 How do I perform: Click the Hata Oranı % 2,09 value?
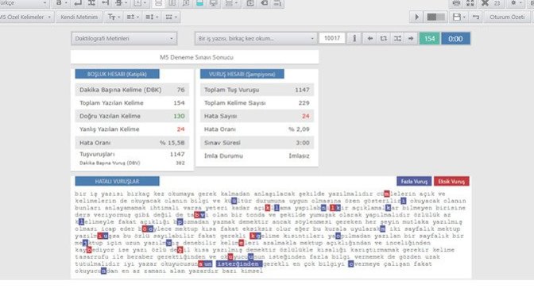pos(299,129)
